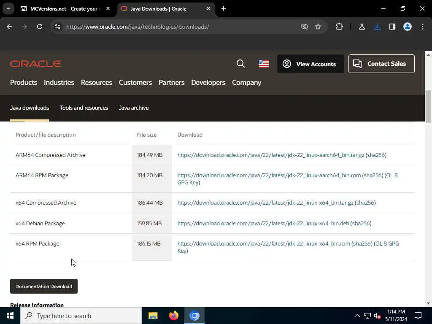The image size is (432, 324).
Task: Open a new browser tab
Action: point(224,8)
